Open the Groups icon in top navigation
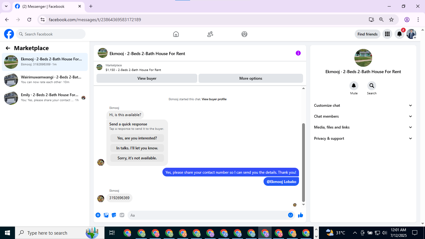The image size is (425, 239). [244, 34]
